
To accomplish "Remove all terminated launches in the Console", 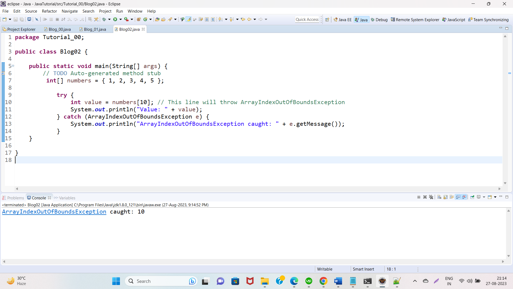I will coord(431,197).
